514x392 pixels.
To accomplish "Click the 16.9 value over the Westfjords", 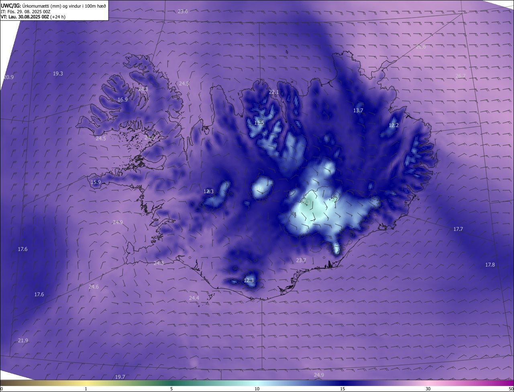I will pos(122,99).
